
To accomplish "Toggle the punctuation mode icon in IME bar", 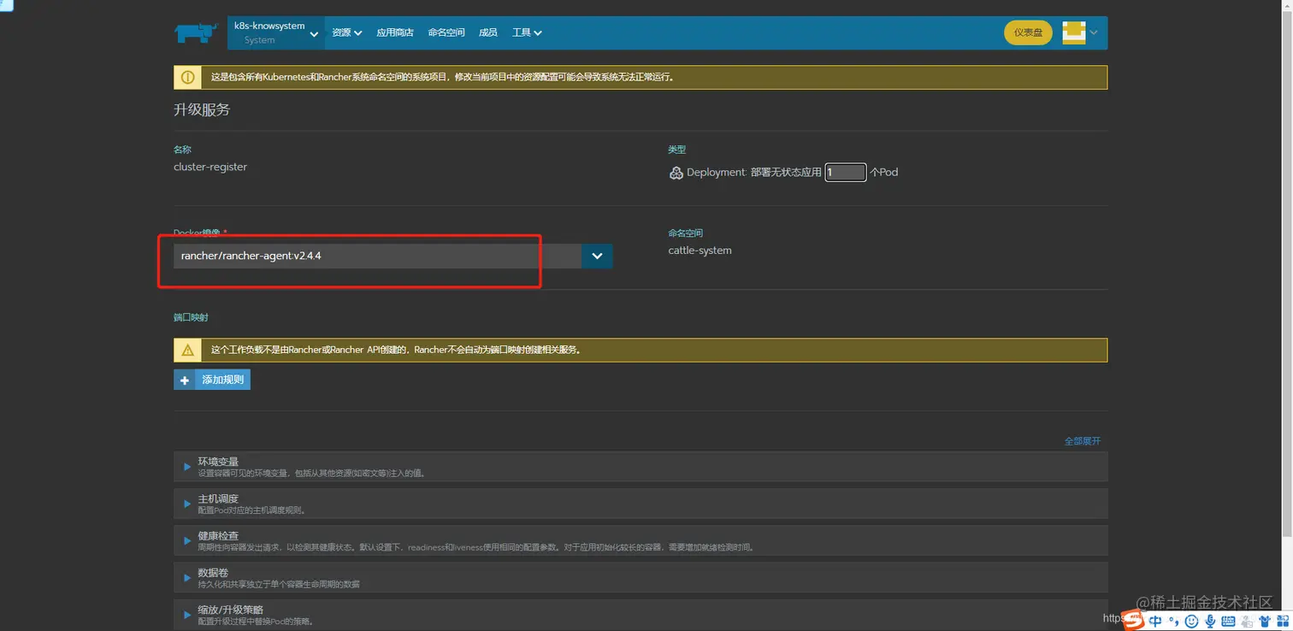I will click(1174, 622).
